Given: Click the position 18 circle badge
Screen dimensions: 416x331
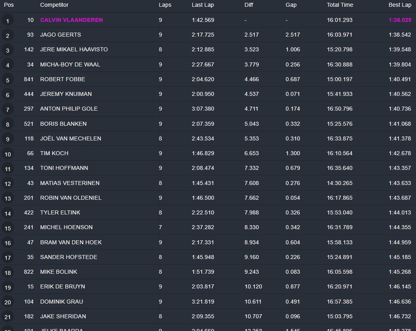Looking at the screenshot, I should pos(8,273).
